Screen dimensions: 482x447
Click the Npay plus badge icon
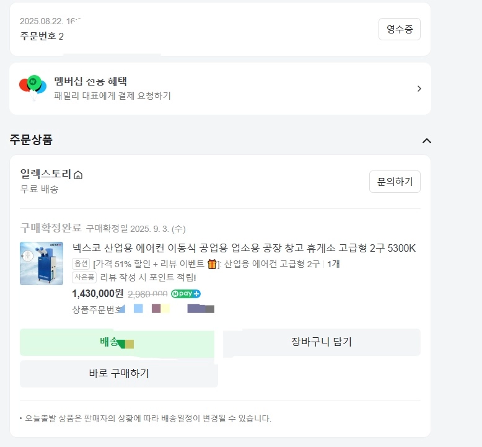pyautogui.click(x=186, y=294)
